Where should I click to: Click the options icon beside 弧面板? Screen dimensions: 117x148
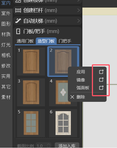(x=101, y=88)
